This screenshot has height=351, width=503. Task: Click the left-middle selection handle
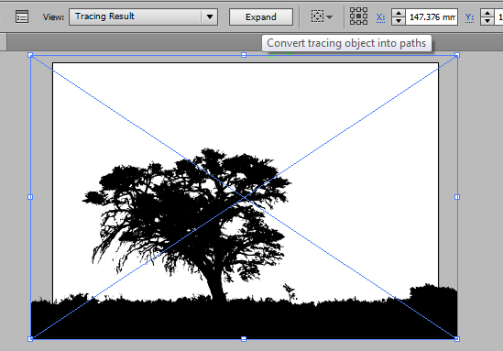(x=30, y=197)
